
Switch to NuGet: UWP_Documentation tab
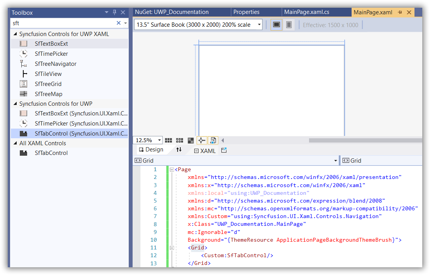[172, 12]
